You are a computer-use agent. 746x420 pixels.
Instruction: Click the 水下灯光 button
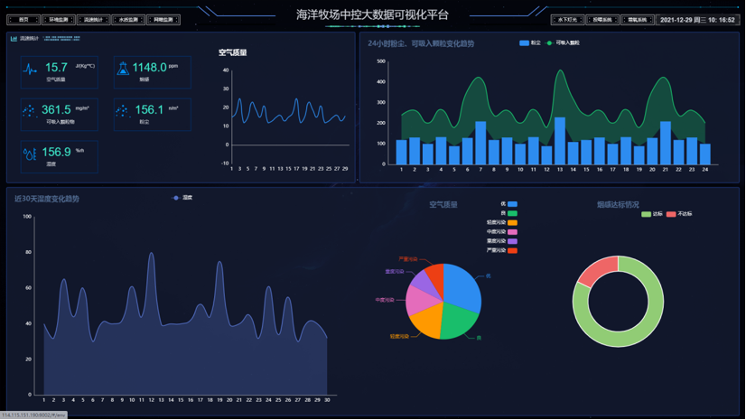567,19
